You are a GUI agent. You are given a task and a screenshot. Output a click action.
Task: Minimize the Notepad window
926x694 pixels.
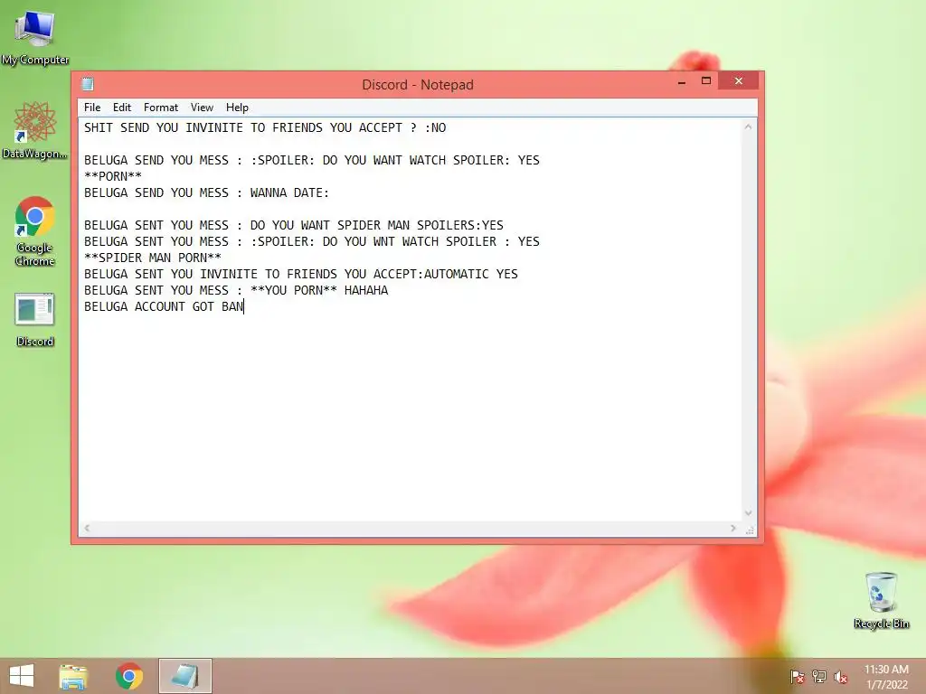[682, 81]
